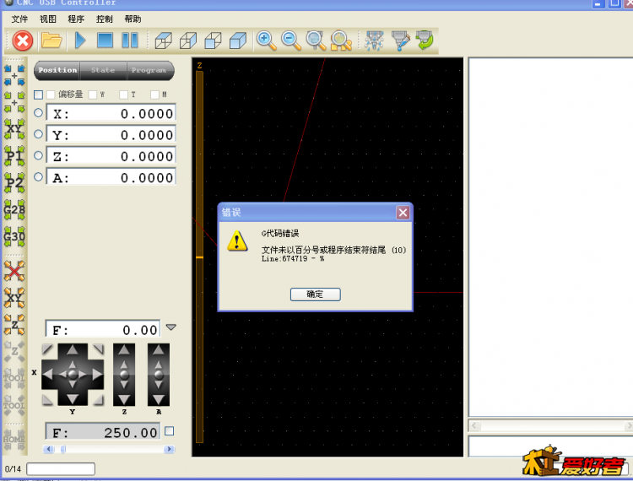Toggle the W checkbox
This screenshot has width=633, height=481.
point(93,95)
